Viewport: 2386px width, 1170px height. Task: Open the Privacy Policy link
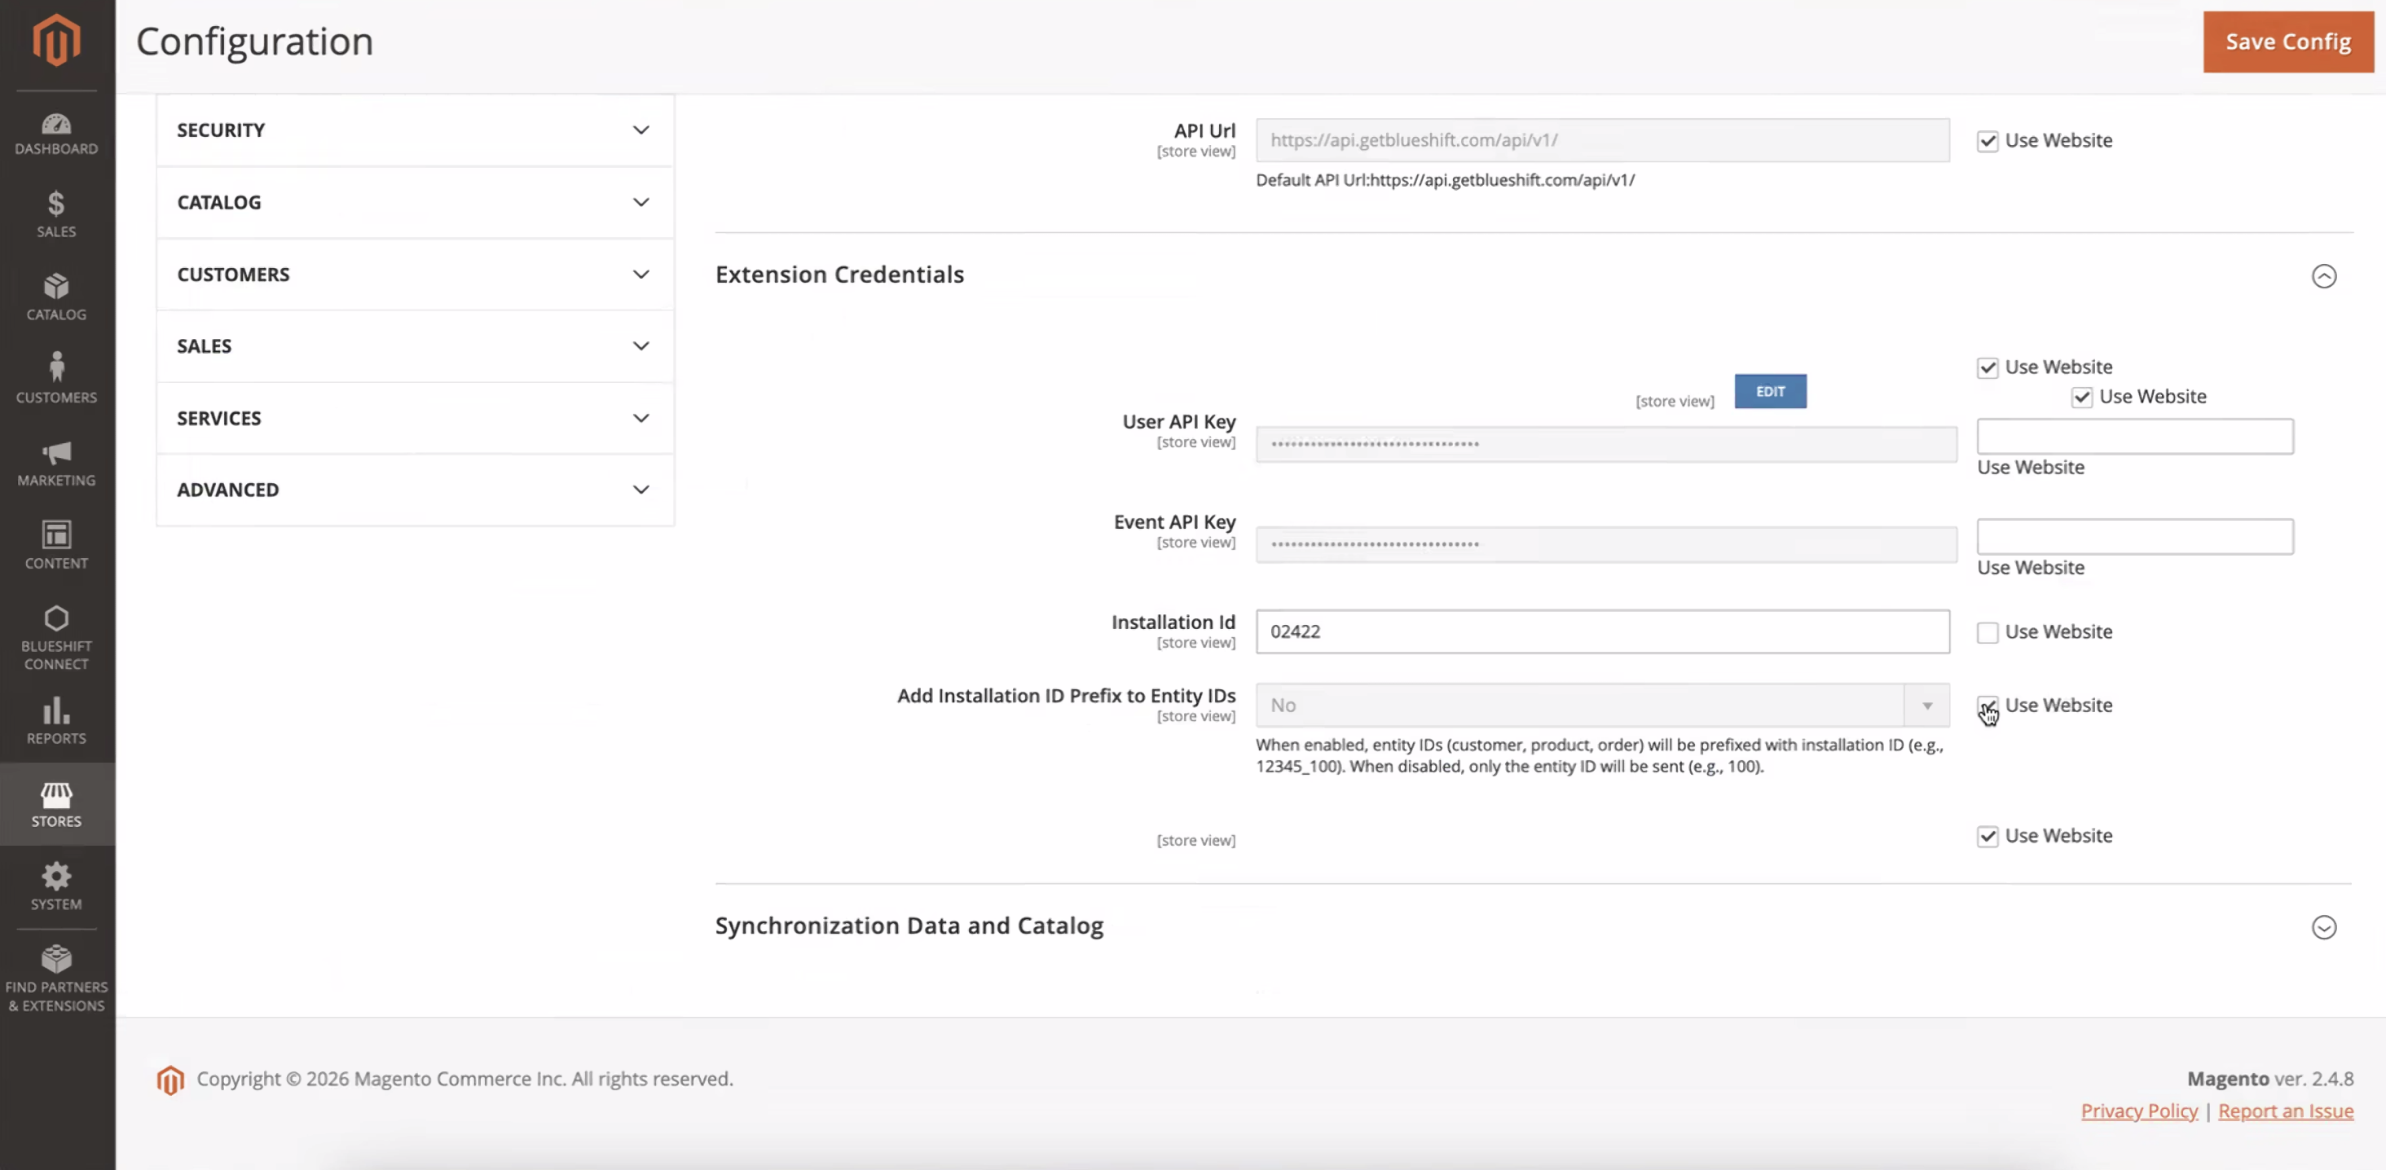(2139, 1111)
